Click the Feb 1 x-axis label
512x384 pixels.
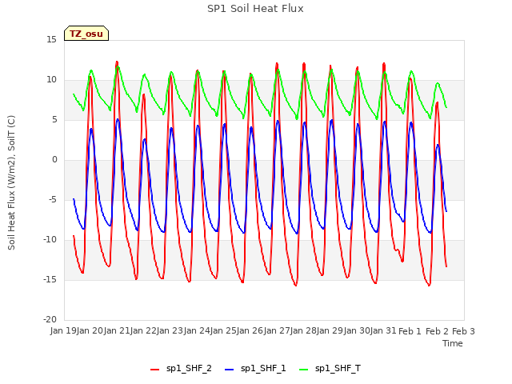coord(410,331)
